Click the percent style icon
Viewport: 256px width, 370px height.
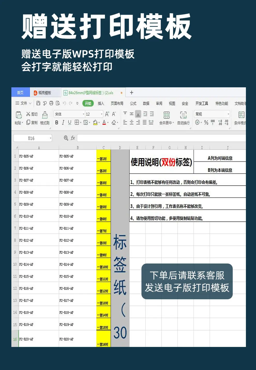click(x=206, y=122)
